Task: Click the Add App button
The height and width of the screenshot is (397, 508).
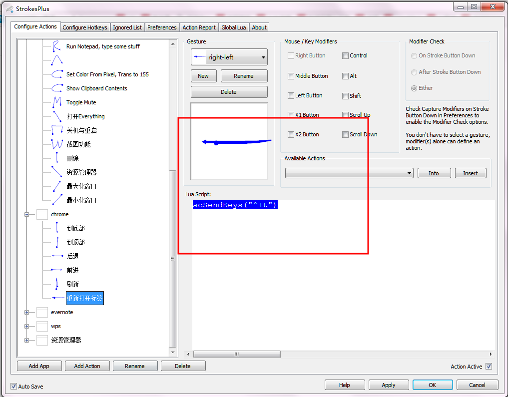Action: (39, 366)
